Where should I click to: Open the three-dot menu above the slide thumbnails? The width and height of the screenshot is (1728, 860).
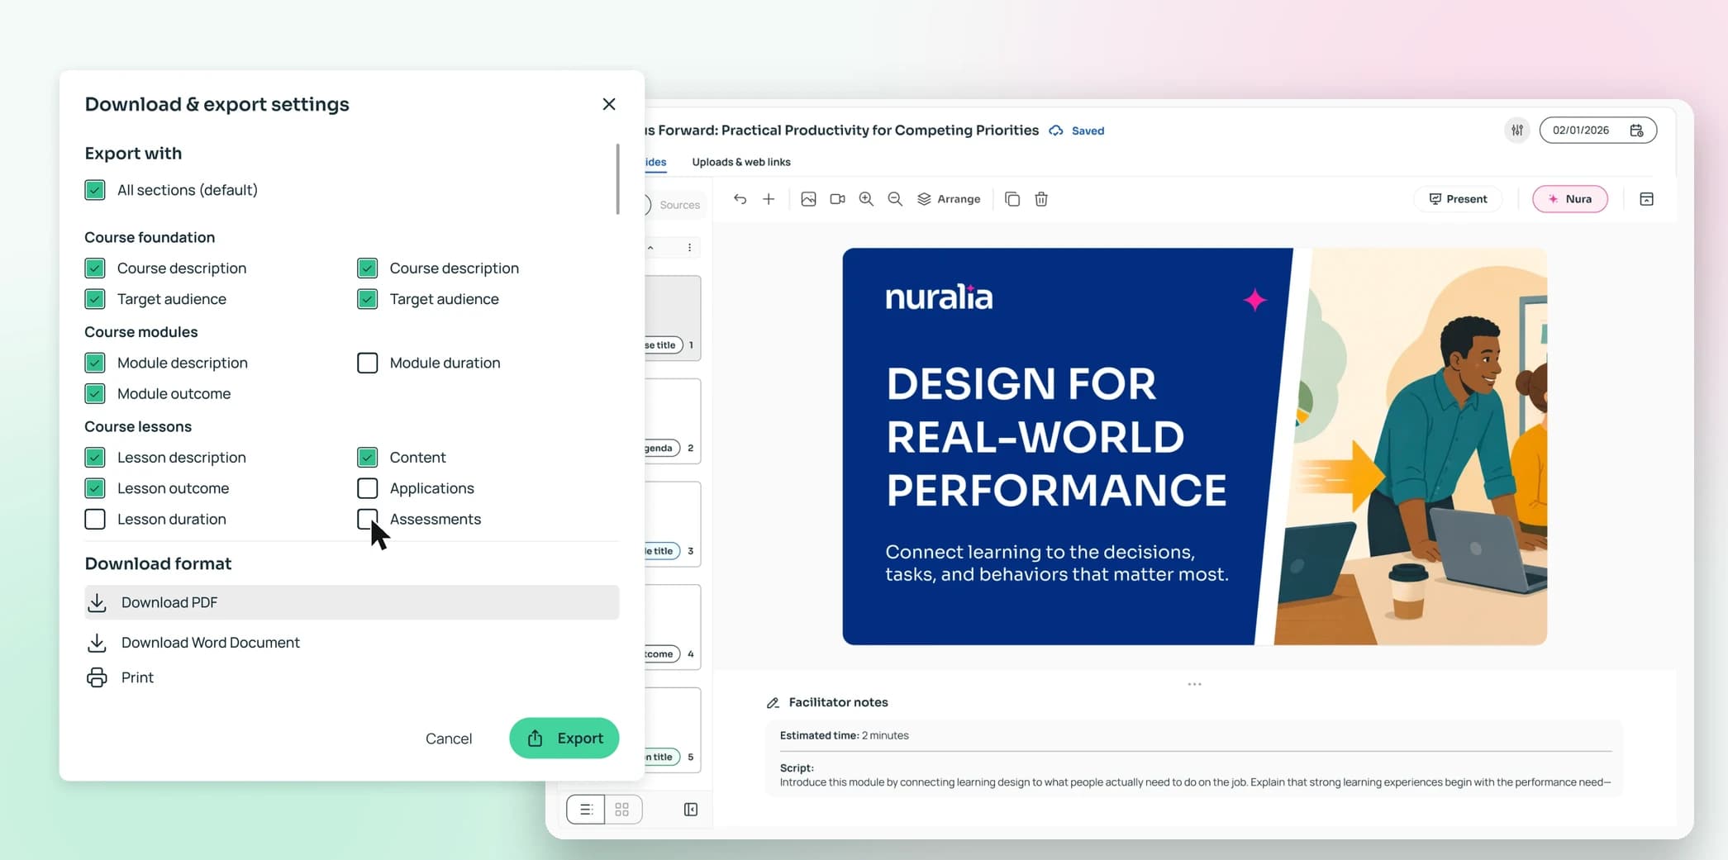pyautogui.click(x=689, y=248)
